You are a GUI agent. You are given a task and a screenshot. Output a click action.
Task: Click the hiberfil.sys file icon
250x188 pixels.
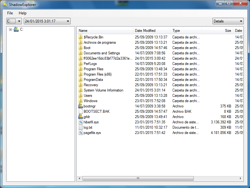tap(81, 122)
